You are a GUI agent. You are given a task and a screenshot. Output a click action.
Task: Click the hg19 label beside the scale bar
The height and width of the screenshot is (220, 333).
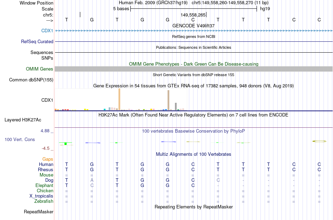click(x=265, y=9)
